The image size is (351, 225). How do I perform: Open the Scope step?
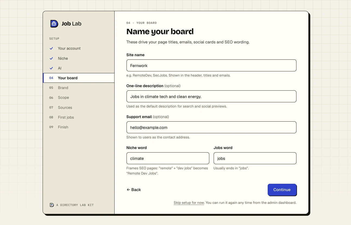click(79, 97)
